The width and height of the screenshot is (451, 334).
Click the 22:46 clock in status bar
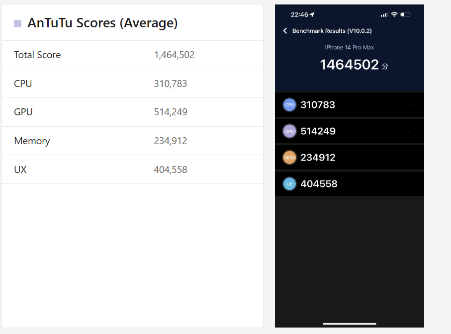tap(299, 14)
